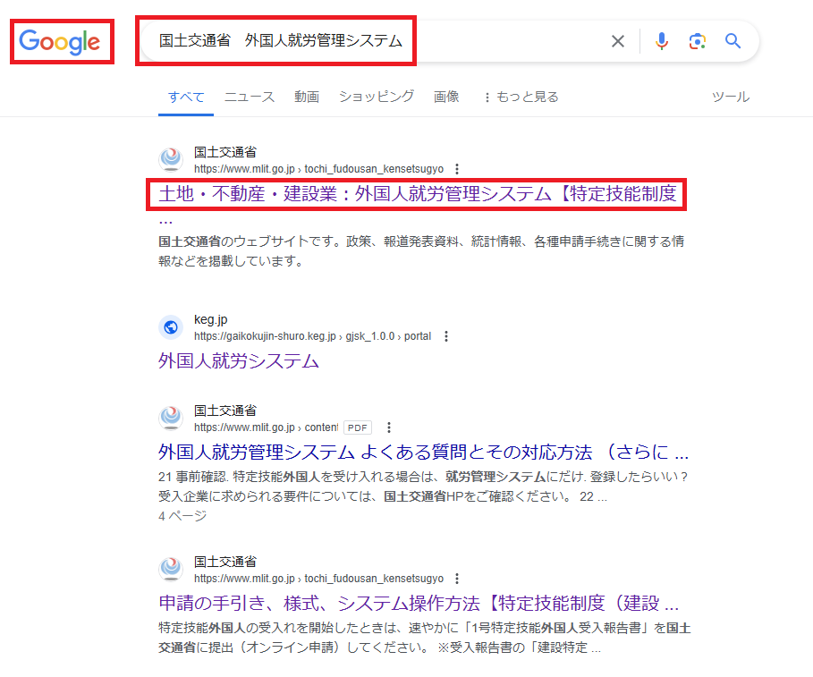
Task: Open three-dot menu for first result
Action: 457,169
